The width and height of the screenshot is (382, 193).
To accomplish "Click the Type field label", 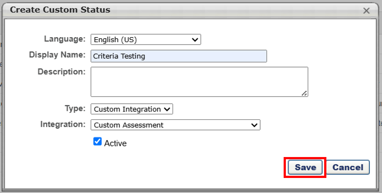I will click(75, 109).
